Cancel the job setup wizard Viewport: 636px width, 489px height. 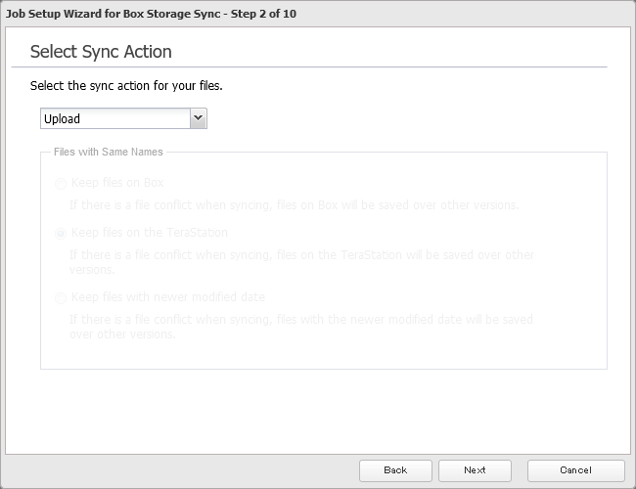[575, 470]
